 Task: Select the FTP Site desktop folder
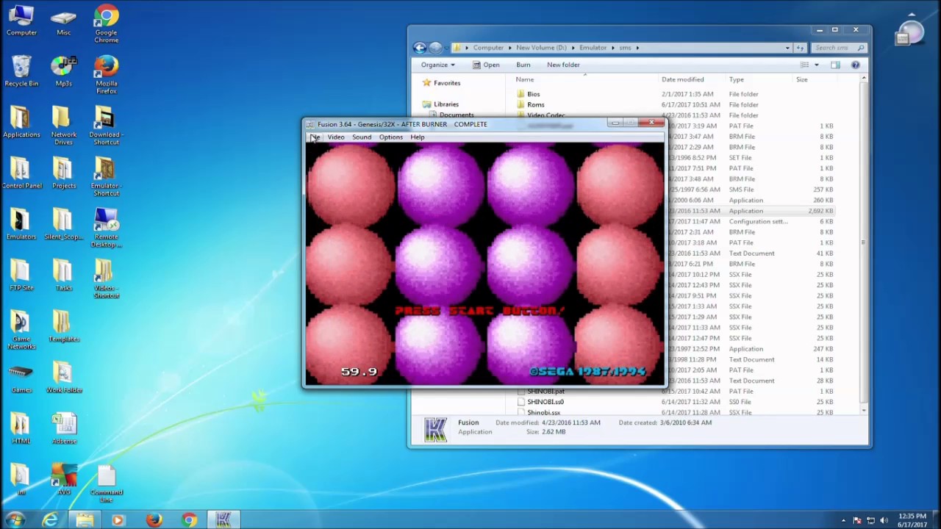point(21,276)
